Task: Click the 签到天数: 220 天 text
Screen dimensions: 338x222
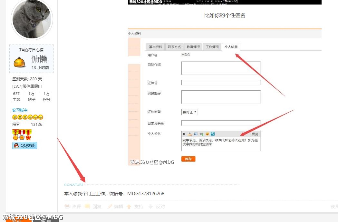Action: click(x=27, y=79)
